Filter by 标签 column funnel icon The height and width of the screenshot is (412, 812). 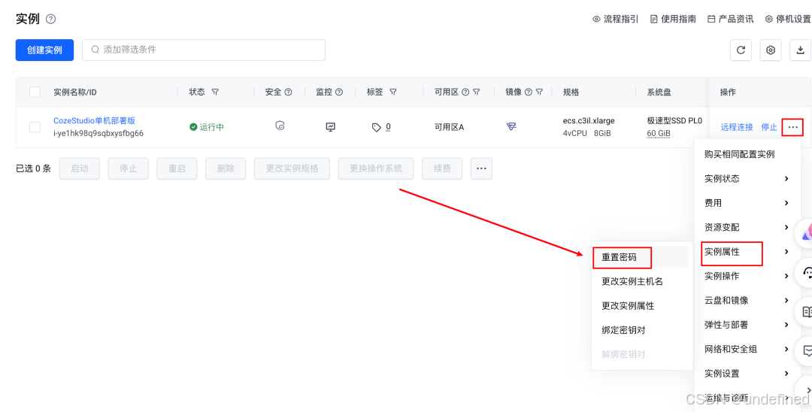coord(393,92)
